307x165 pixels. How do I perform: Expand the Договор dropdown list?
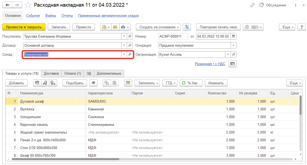[124, 45]
